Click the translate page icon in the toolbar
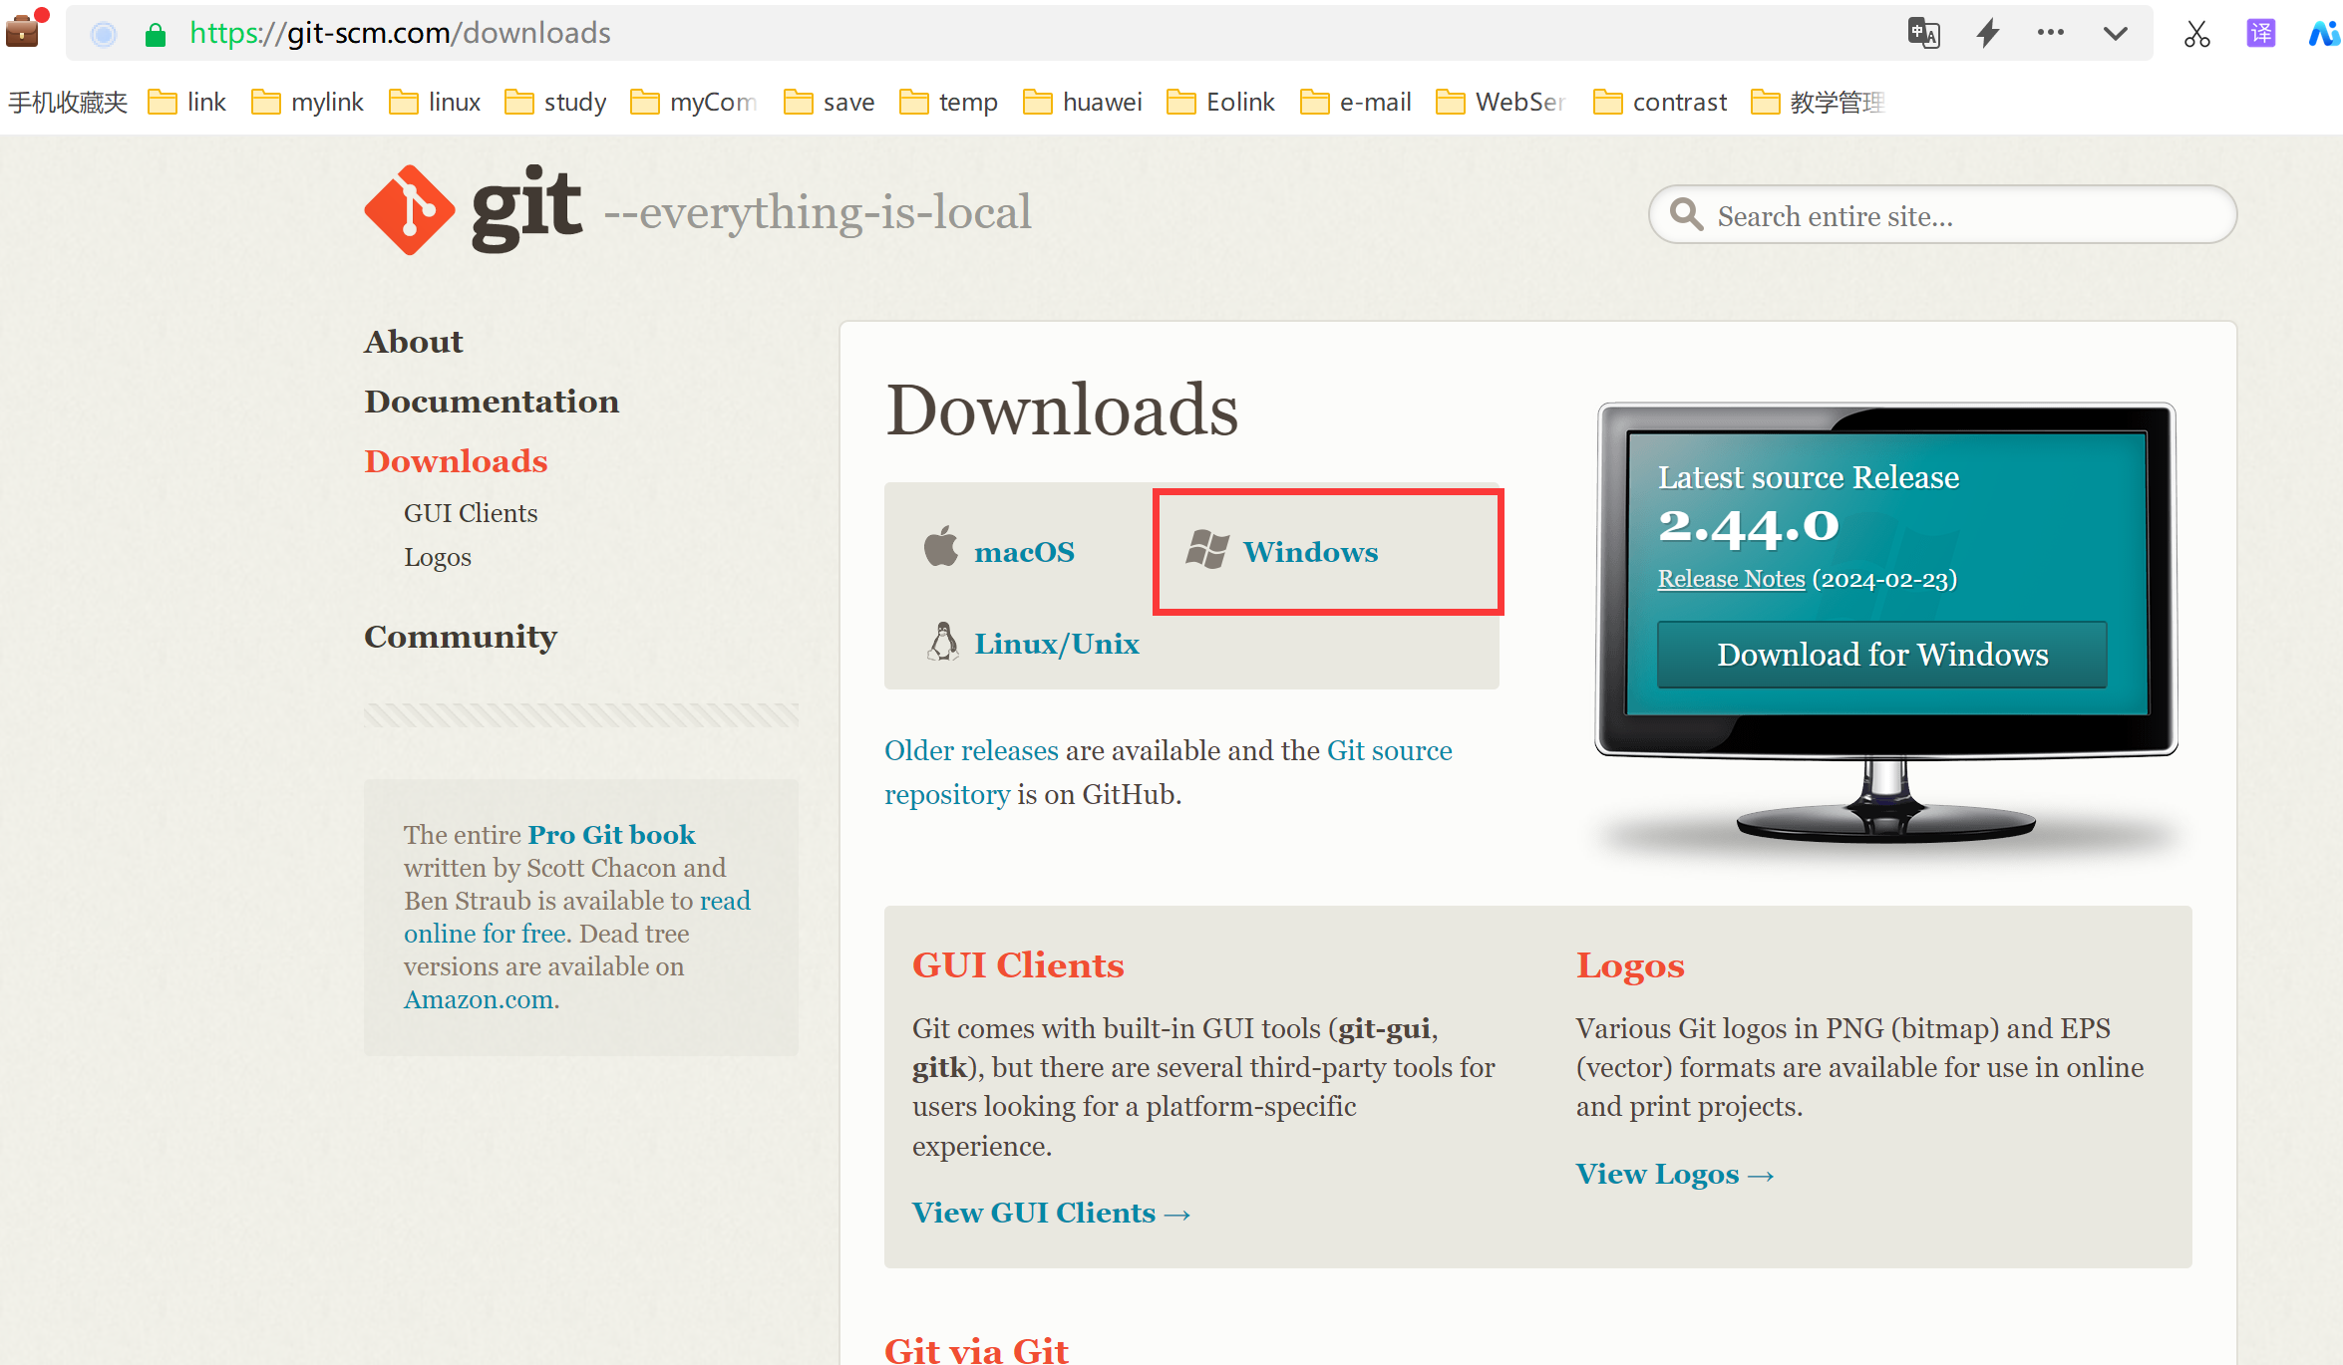This screenshot has height=1365, width=2343. click(x=1924, y=32)
